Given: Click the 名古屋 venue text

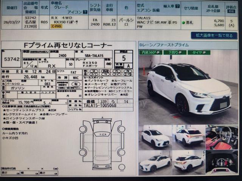Looking at the screenshot, I should click(x=31, y=22).
